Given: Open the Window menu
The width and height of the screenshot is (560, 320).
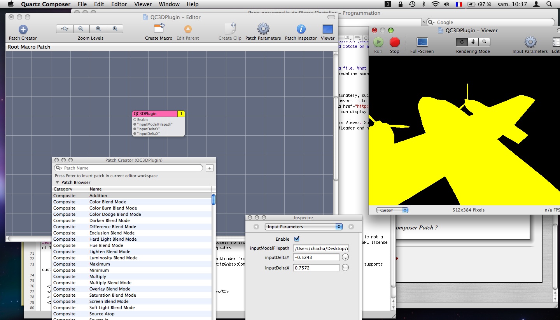Looking at the screenshot, I should point(169,4).
